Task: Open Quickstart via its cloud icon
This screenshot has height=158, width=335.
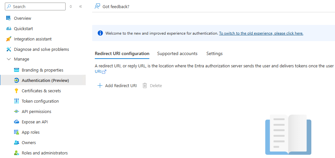Action: pyautogui.click(x=8, y=28)
